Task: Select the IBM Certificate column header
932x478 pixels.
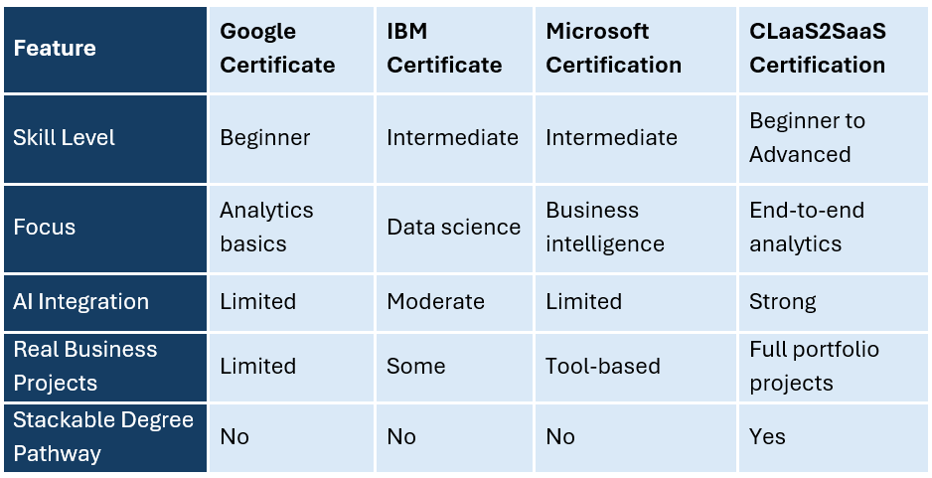Action: (x=454, y=50)
